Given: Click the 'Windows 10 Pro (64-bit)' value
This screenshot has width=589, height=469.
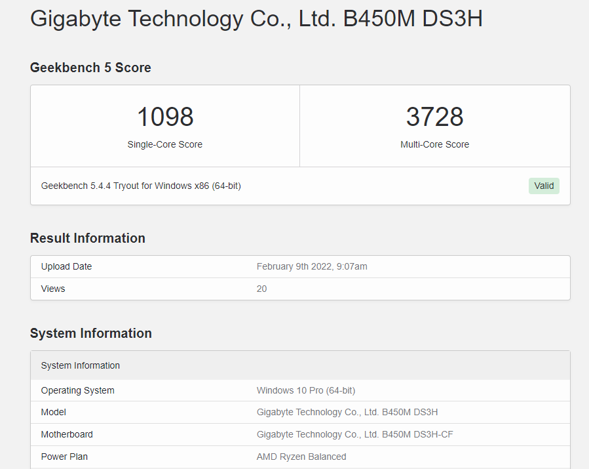Looking at the screenshot, I should click(306, 390).
